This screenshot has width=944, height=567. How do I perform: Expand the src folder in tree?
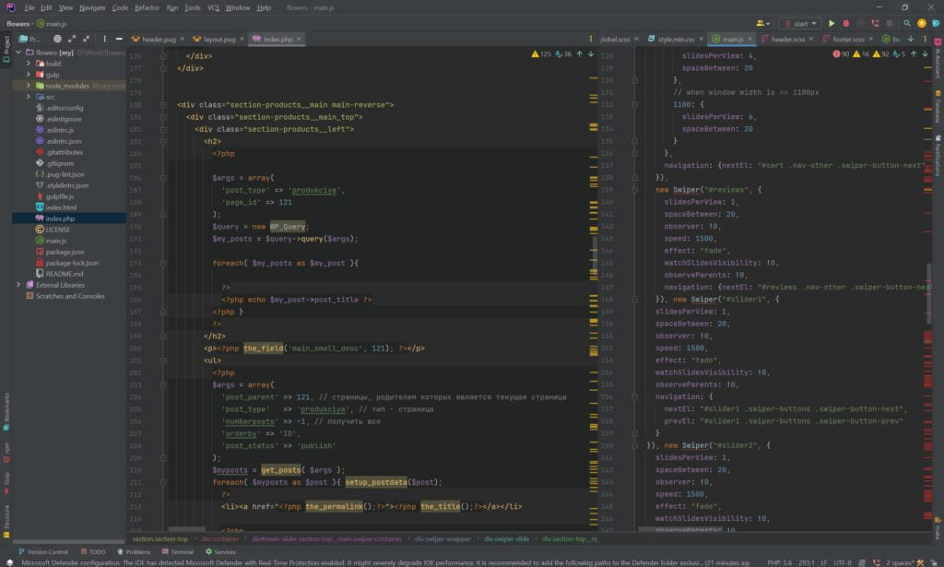29,96
